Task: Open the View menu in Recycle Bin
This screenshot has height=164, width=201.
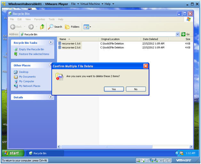Action: [x=28, y=19]
